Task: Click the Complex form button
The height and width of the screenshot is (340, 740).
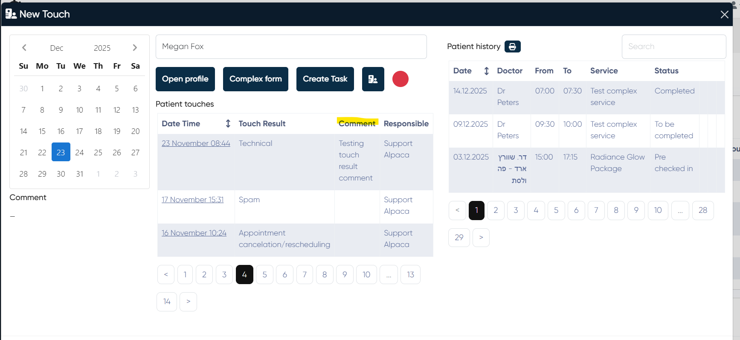Action: coord(255,79)
